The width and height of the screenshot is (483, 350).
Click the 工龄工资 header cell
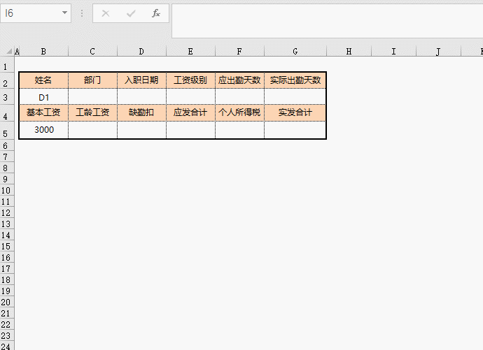pos(92,112)
